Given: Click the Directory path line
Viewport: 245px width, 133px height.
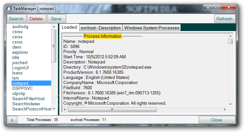Looking at the screenshot, I should pyautogui.click(x=107, y=67).
